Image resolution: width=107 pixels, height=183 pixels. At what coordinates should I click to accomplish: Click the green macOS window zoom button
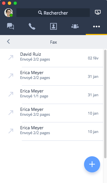pyautogui.click(x=15, y=3)
